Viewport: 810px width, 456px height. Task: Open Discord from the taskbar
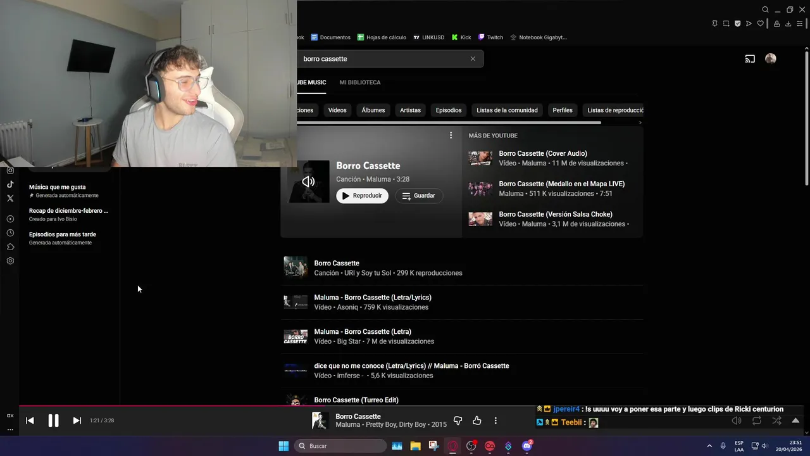527,446
